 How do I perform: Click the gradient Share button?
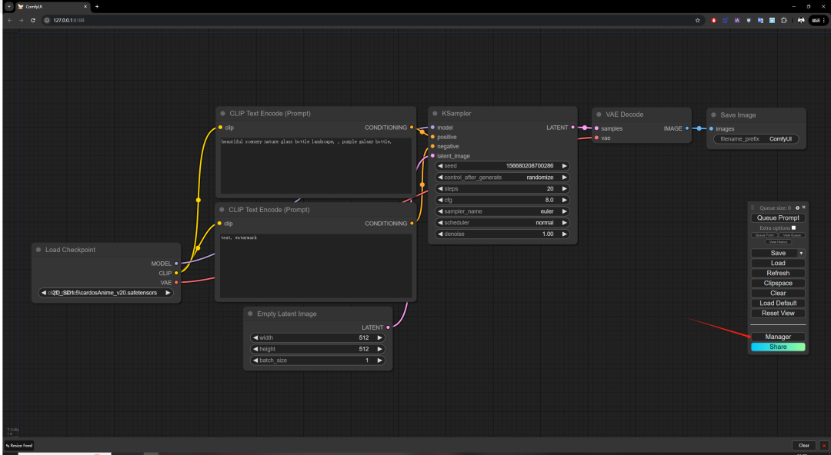coord(778,347)
